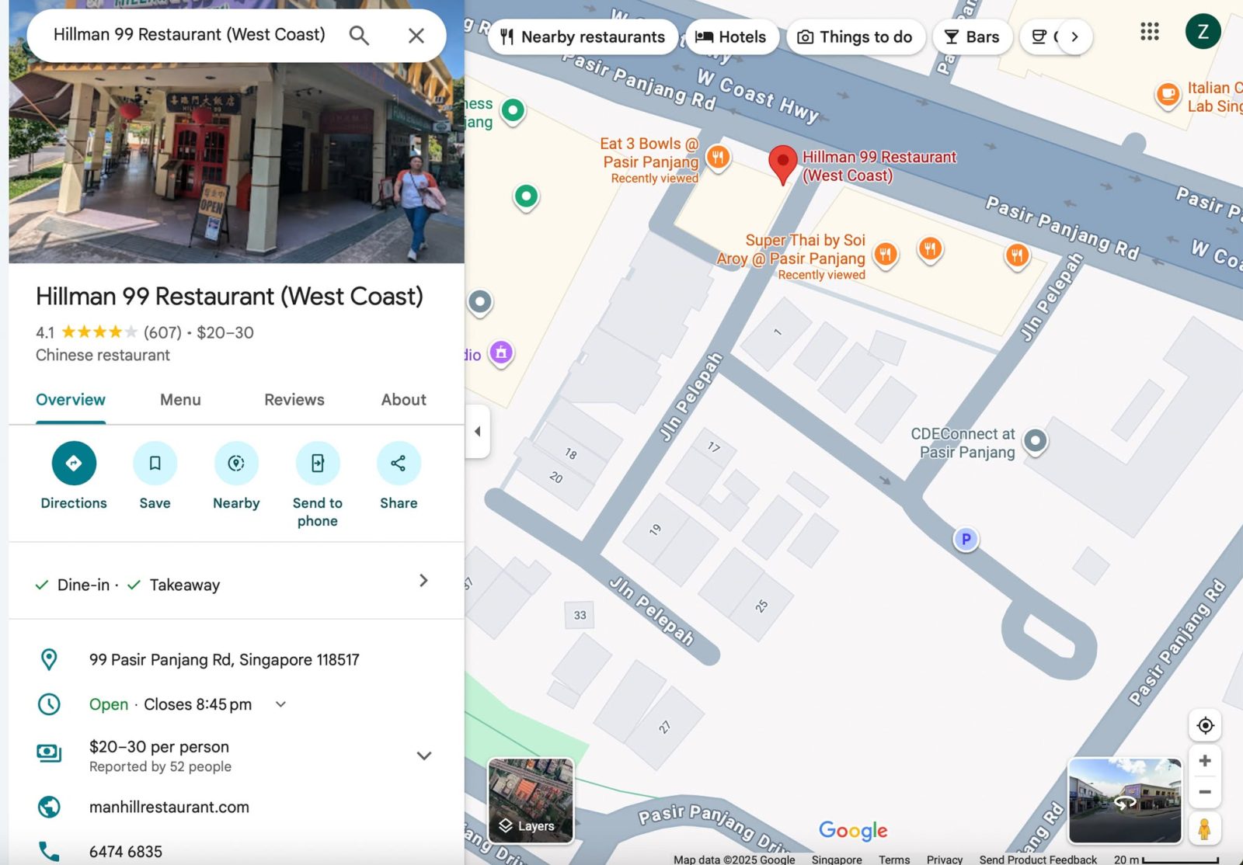Expand opening hours dropdown arrow
This screenshot has height=865, width=1243.
pos(281,704)
